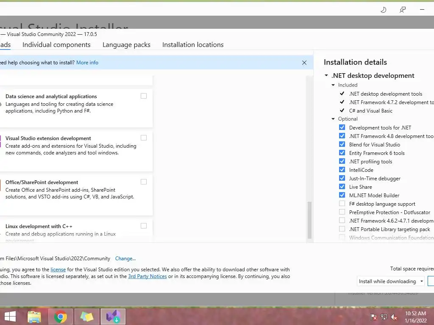
Task: Open sticky notes taskbar app
Action: click(x=87, y=317)
